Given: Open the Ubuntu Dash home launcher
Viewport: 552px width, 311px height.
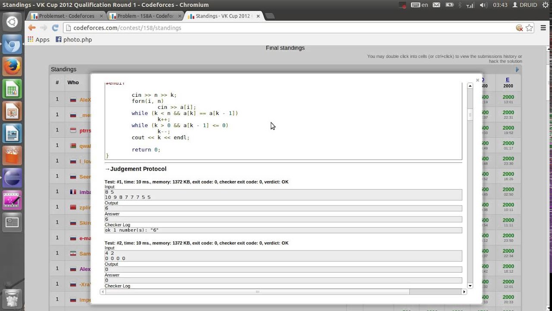Looking at the screenshot, I should click(x=12, y=22).
